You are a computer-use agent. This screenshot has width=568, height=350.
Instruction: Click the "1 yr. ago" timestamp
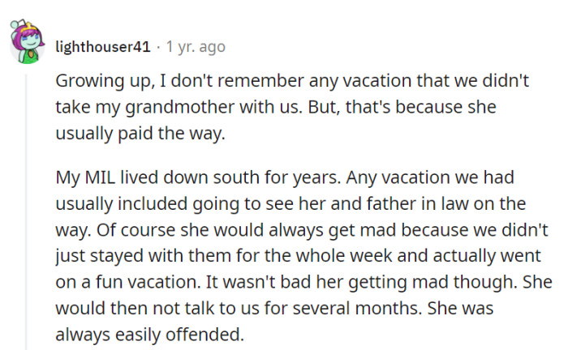(x=196, y=47)
